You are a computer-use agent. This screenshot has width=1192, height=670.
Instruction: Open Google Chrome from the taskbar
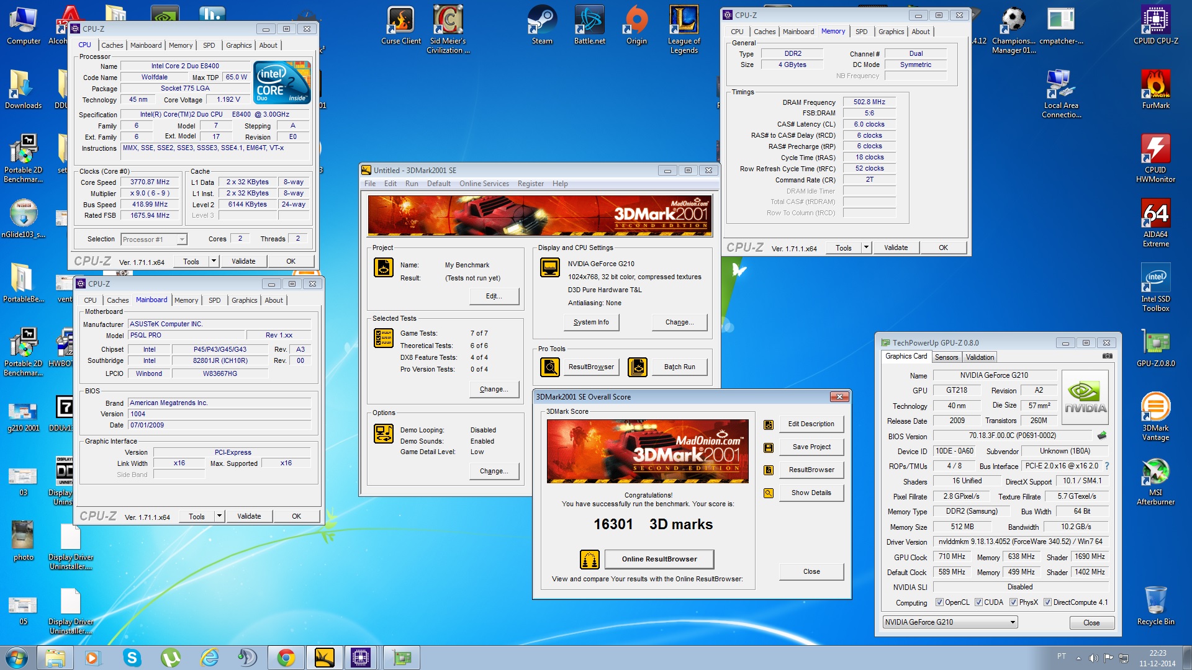pos(286,658)
